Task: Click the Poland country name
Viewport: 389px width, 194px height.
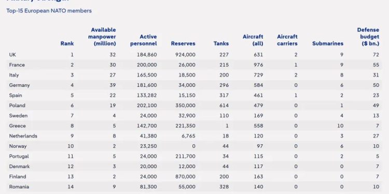Action: [17, 106]
